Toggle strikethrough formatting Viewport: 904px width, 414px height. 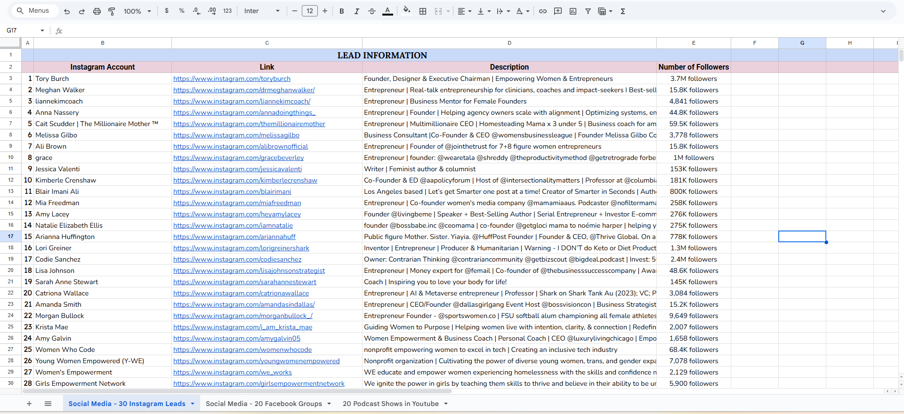point(372,11)
